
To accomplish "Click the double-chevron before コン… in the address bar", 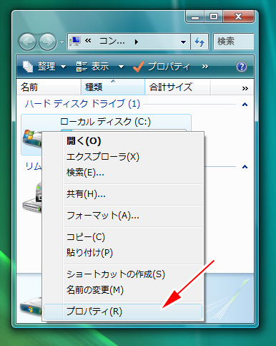I will coord(88,41).
